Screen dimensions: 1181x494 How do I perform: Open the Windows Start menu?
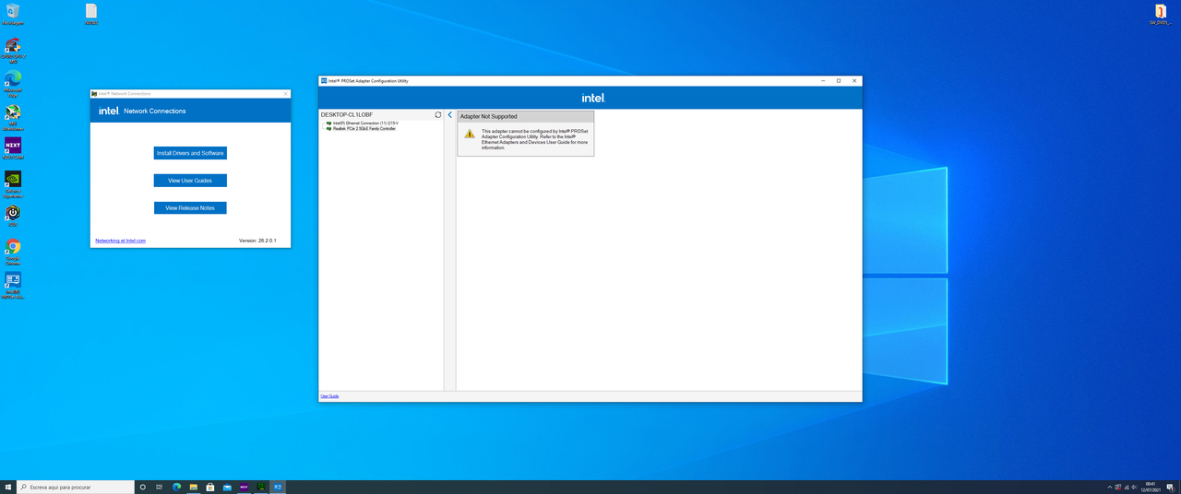coord(8,487)
